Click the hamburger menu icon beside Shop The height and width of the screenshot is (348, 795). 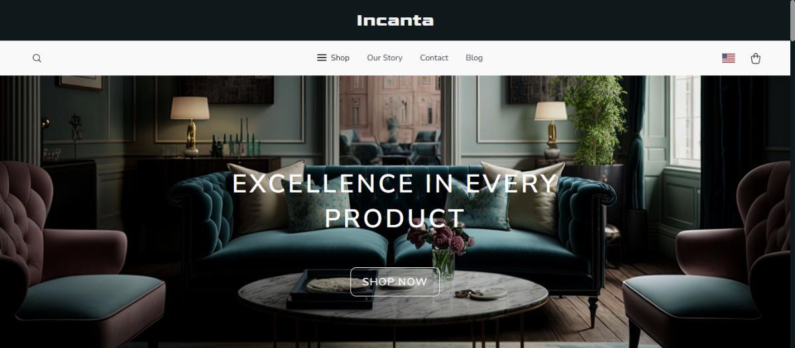tap(322, 58)
